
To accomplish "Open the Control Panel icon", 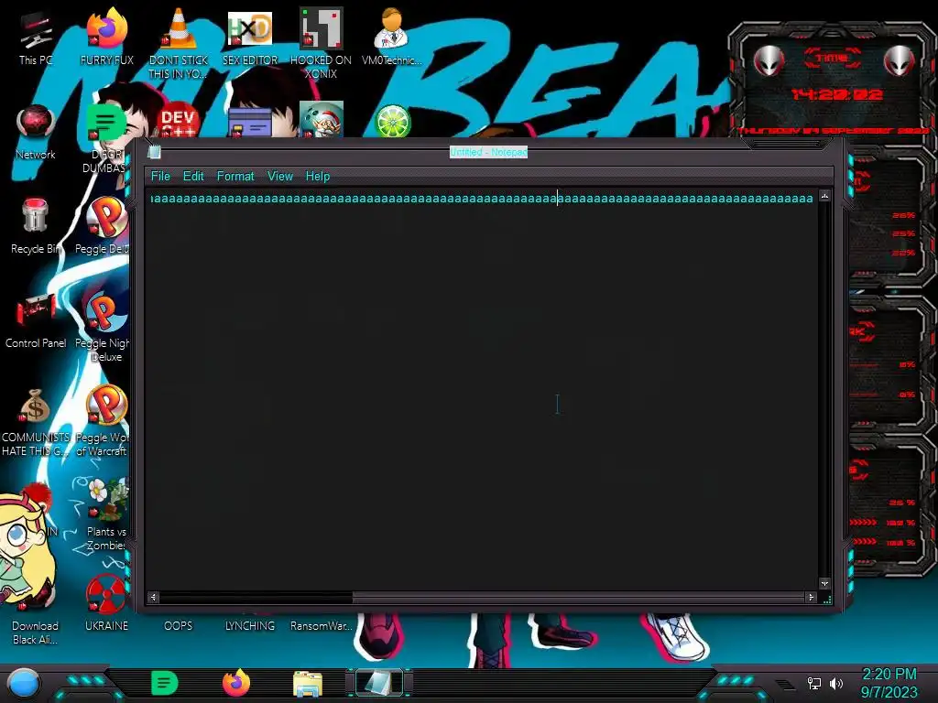I will tap(36, 320).
